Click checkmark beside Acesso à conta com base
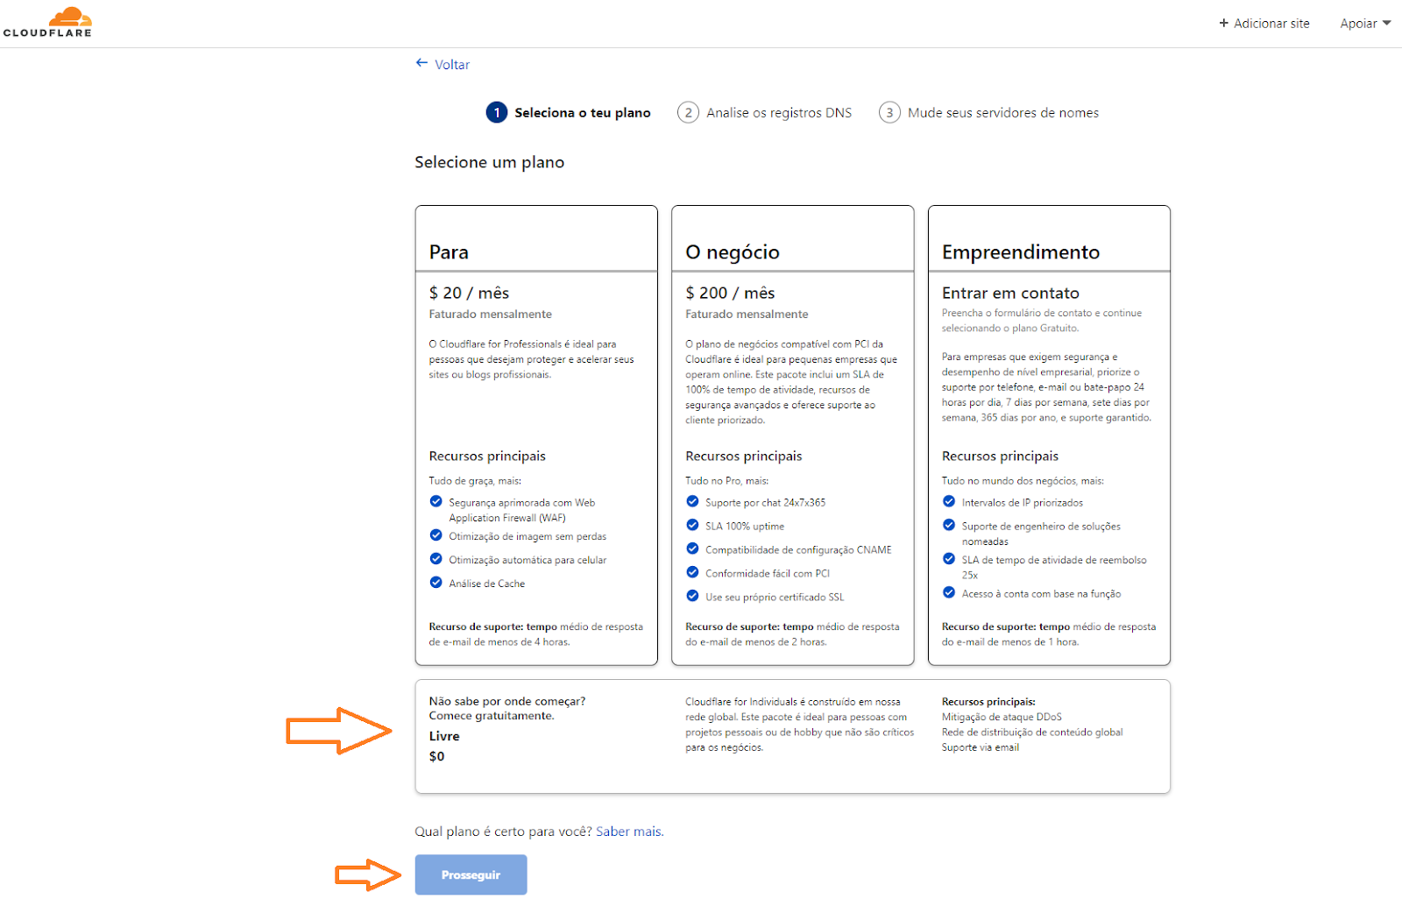This screenshot has height=906, width=1402. coord(949,592)
